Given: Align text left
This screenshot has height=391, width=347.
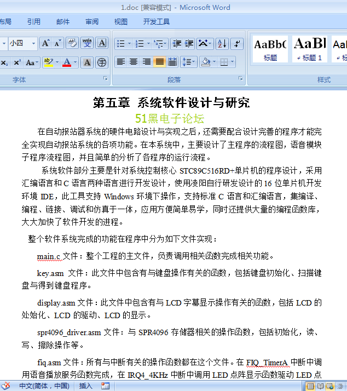Looking at the screenshot, I should (x=121, y=62).
